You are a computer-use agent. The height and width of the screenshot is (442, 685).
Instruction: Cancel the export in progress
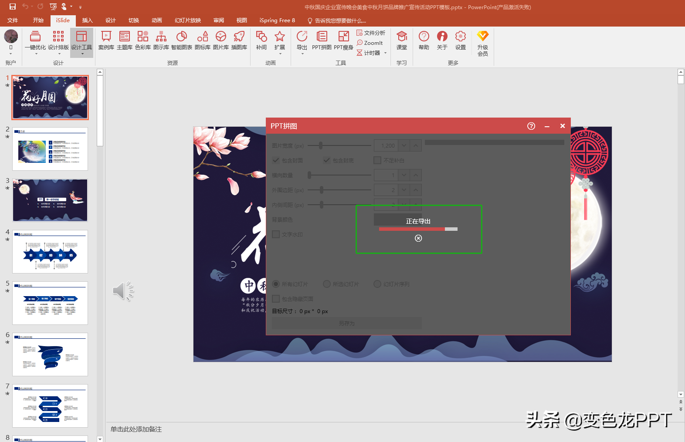[x=418, y=238]
